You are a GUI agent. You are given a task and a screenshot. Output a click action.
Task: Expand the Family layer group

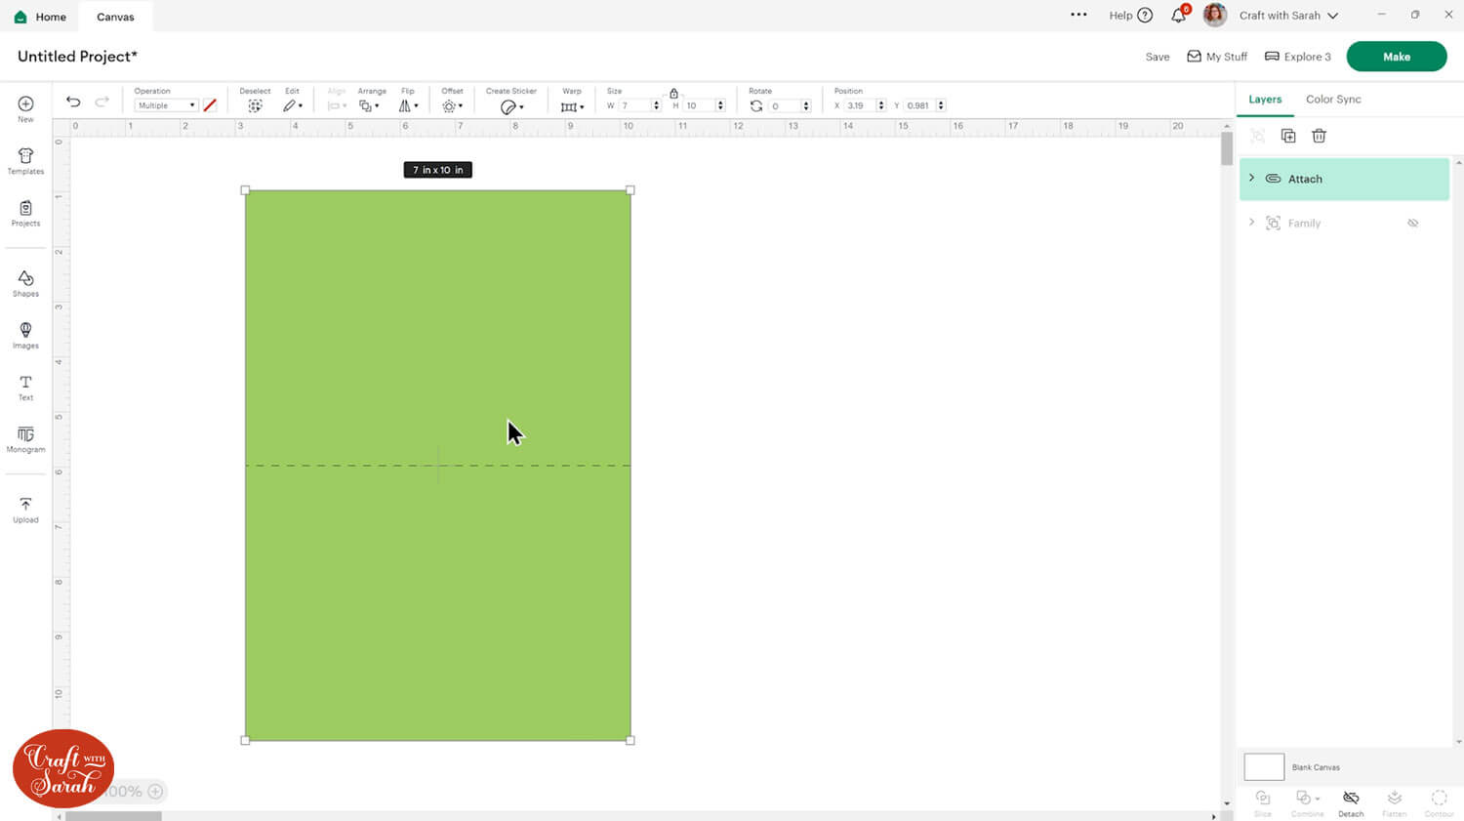coord(1251,223)
